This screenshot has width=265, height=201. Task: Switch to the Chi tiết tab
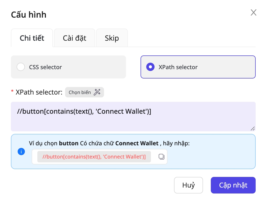click(32, 38)
